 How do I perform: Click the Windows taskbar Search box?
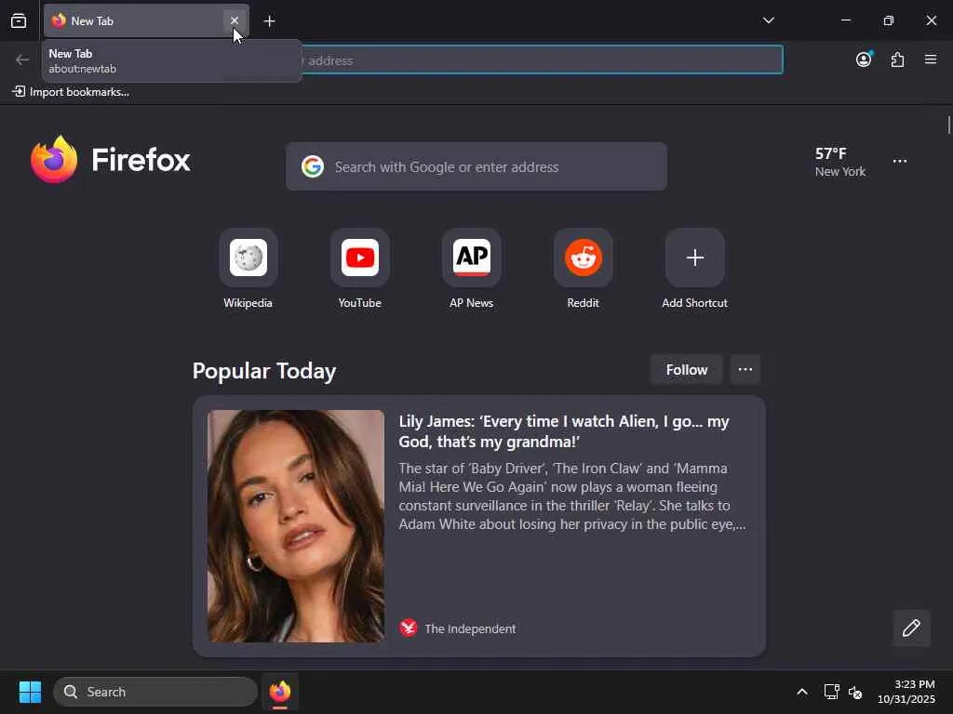coord(155,692)
